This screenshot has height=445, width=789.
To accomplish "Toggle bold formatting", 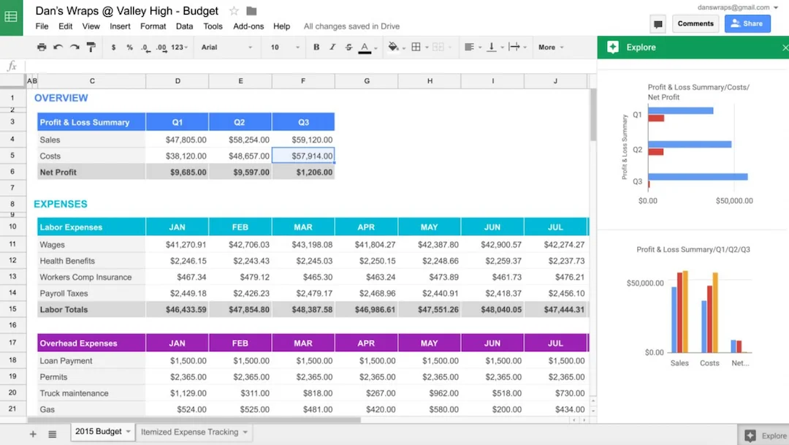I will click(316, 47).
